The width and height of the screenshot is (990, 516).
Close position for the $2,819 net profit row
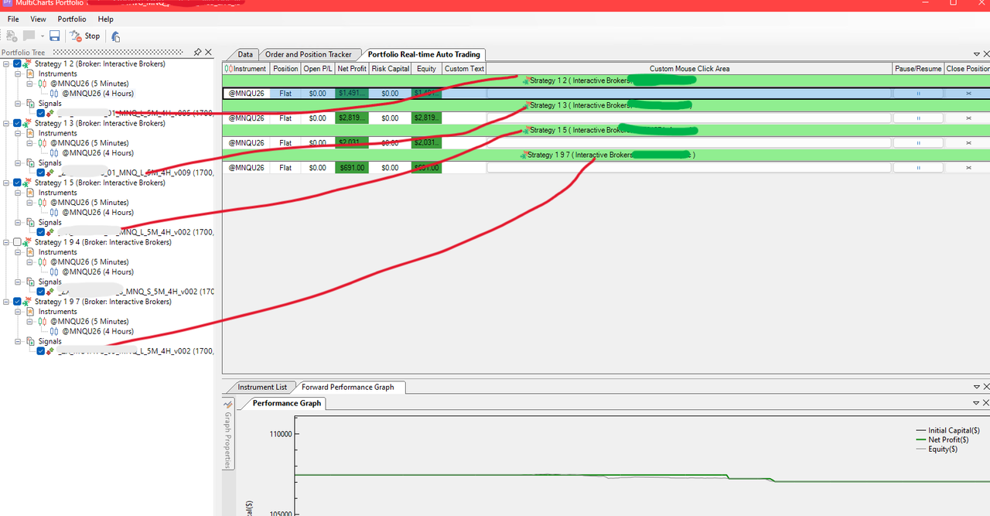click(968, 118)
